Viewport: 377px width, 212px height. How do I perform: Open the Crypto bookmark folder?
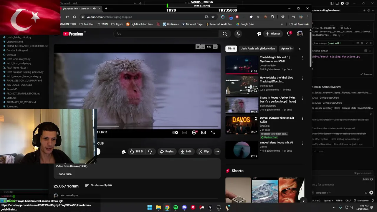(117, 24)
